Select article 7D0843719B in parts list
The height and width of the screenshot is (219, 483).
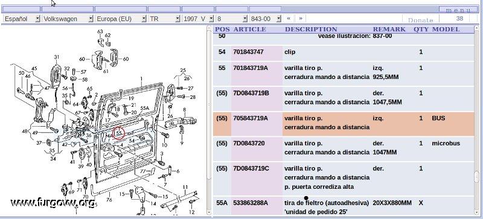(x=251, y=93)
